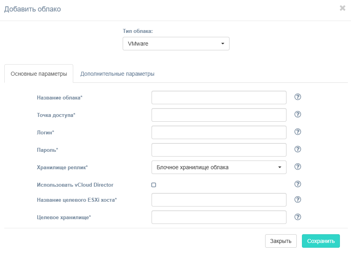
Task: Switch to Основные параметры tab
Action: click(39, 74)
